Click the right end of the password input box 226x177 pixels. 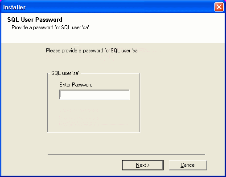click(126, 94)
